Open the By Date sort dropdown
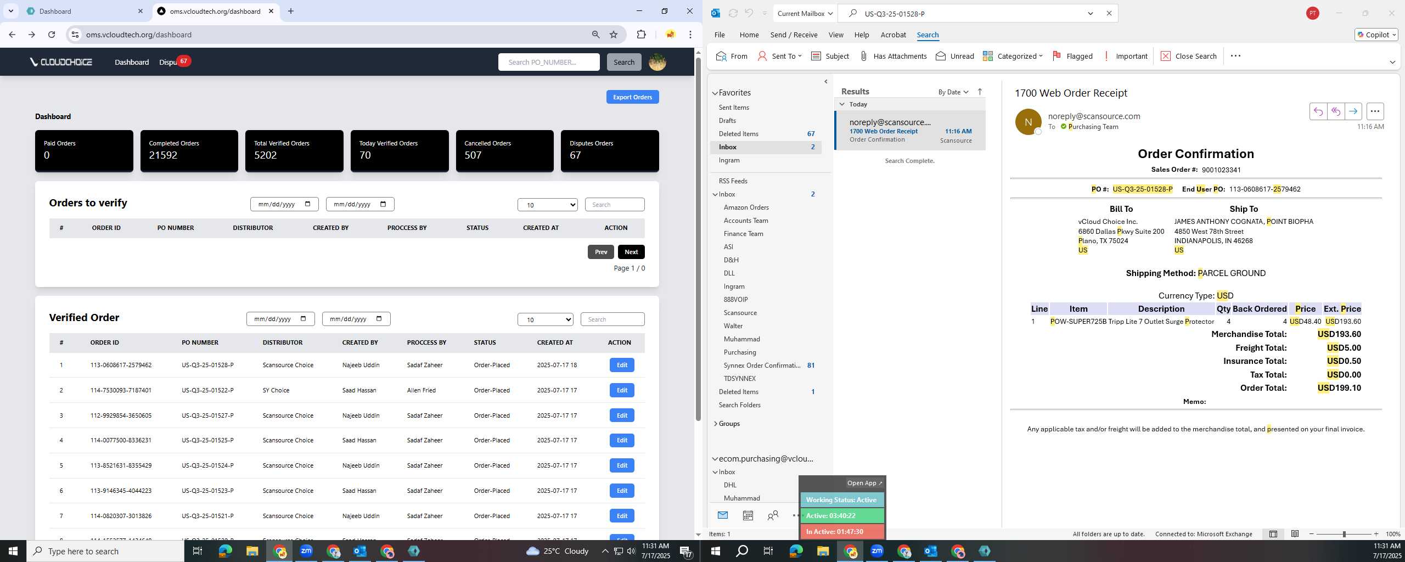 pyautogui.click(x=953, y=92)
